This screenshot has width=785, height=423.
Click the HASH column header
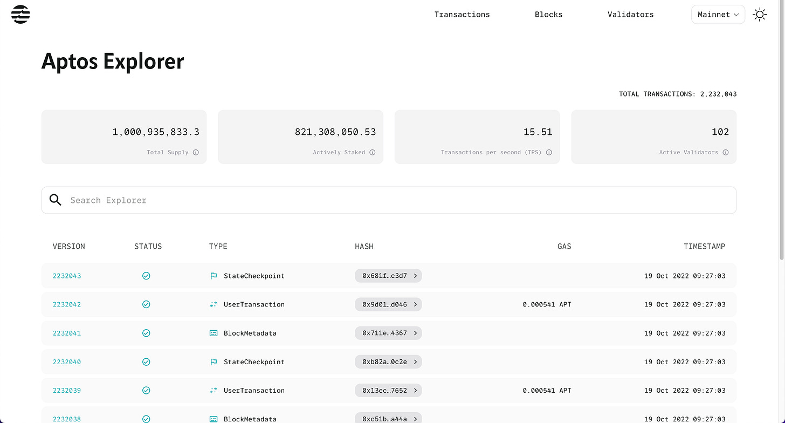click(364, 247)
